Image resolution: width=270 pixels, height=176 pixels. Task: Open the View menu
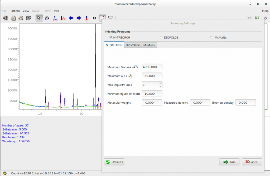26,11
